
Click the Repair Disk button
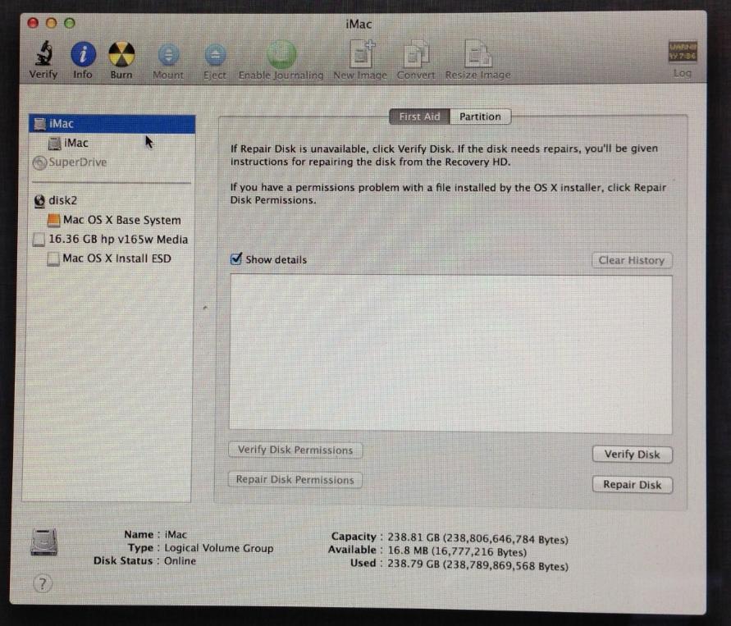click(x=633, y=485)
